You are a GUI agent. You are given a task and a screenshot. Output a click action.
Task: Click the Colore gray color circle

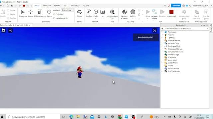(133, 12)
